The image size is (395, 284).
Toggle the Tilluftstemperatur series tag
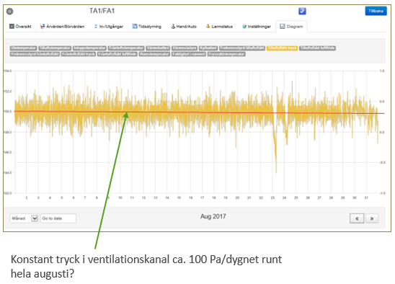[55, 48]
